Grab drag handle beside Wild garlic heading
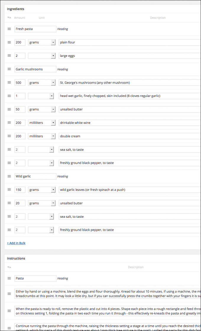The image size is (201, 331). click(9, 176)
